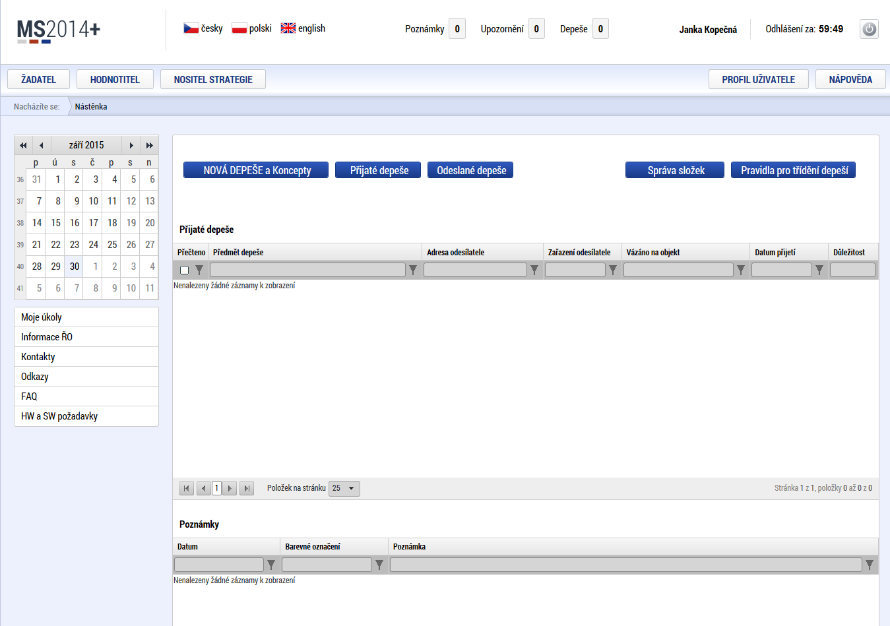Select day 30 in the calendar
890x626 pixels.
tap(75, 266)
